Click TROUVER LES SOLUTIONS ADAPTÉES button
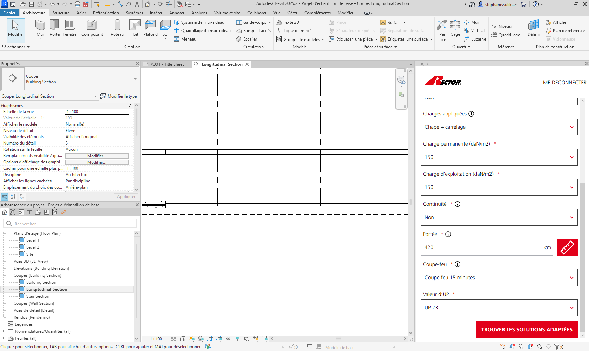This screenshot has height=351, width=589. pyautogui.click(x=526, y=329)
